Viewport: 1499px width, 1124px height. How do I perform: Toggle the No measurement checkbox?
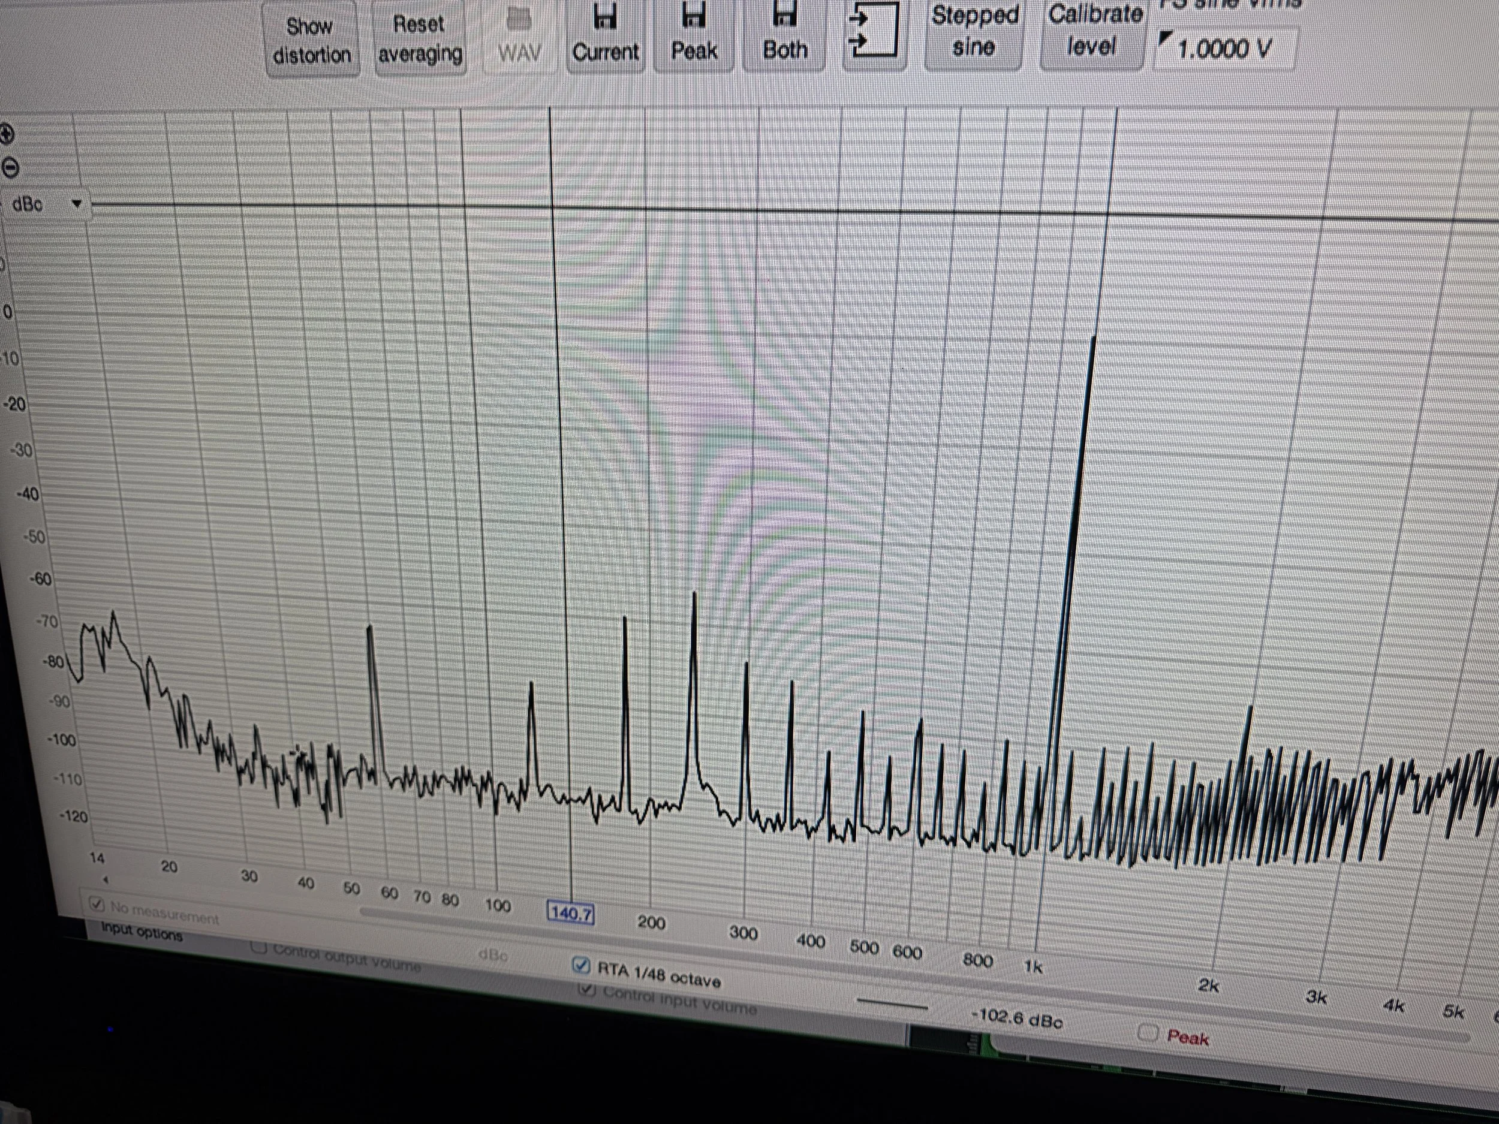click(97, 904)
